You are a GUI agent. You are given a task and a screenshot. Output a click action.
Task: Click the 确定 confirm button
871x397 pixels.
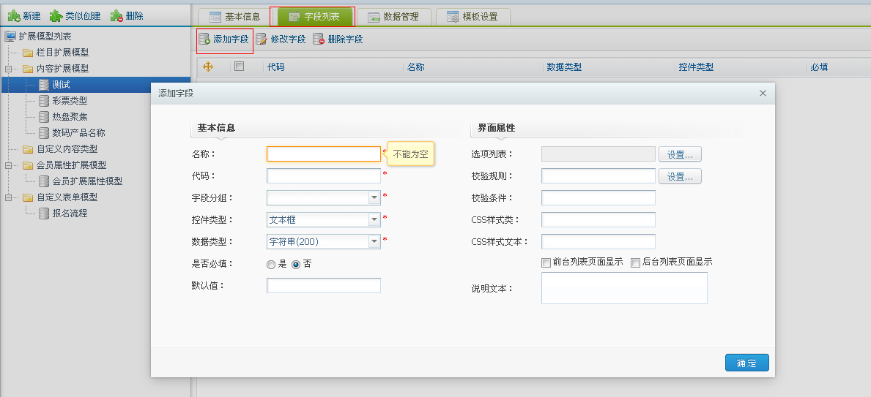click(x=747, y=363)
